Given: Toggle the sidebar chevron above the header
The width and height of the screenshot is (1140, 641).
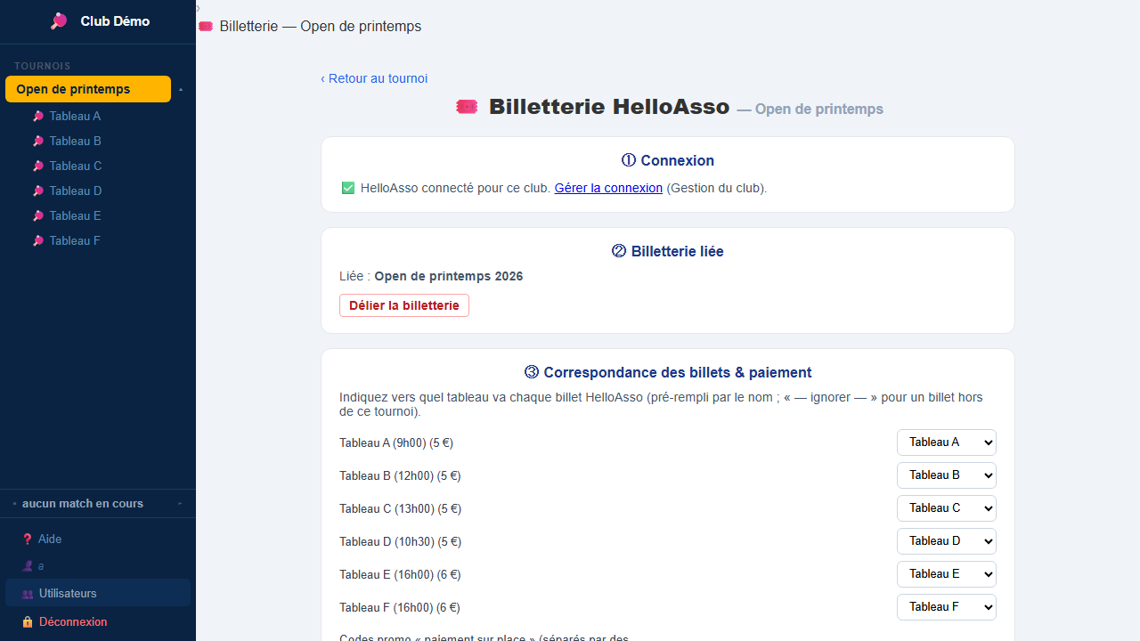Looking at the screenshot, I should (198, 8).
